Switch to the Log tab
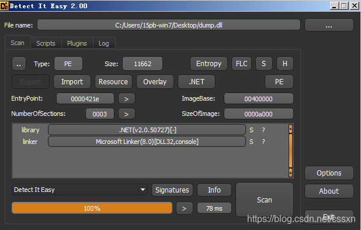Viewport: 361px width, 230px height. click(x=104, y=43)
